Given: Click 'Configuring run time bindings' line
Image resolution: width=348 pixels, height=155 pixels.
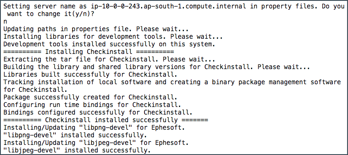Looking at the screenshot, I should click(x=92, y=105).
